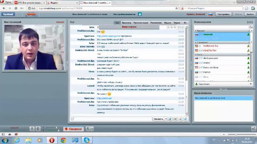Toggle the webcam button in bottom bar
This screenshot has width=257, height=144.
click(38, 129)
